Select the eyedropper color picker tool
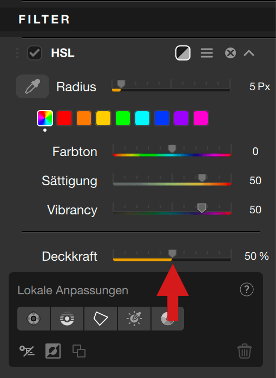The image size is (276, 378). coord(32,86)
